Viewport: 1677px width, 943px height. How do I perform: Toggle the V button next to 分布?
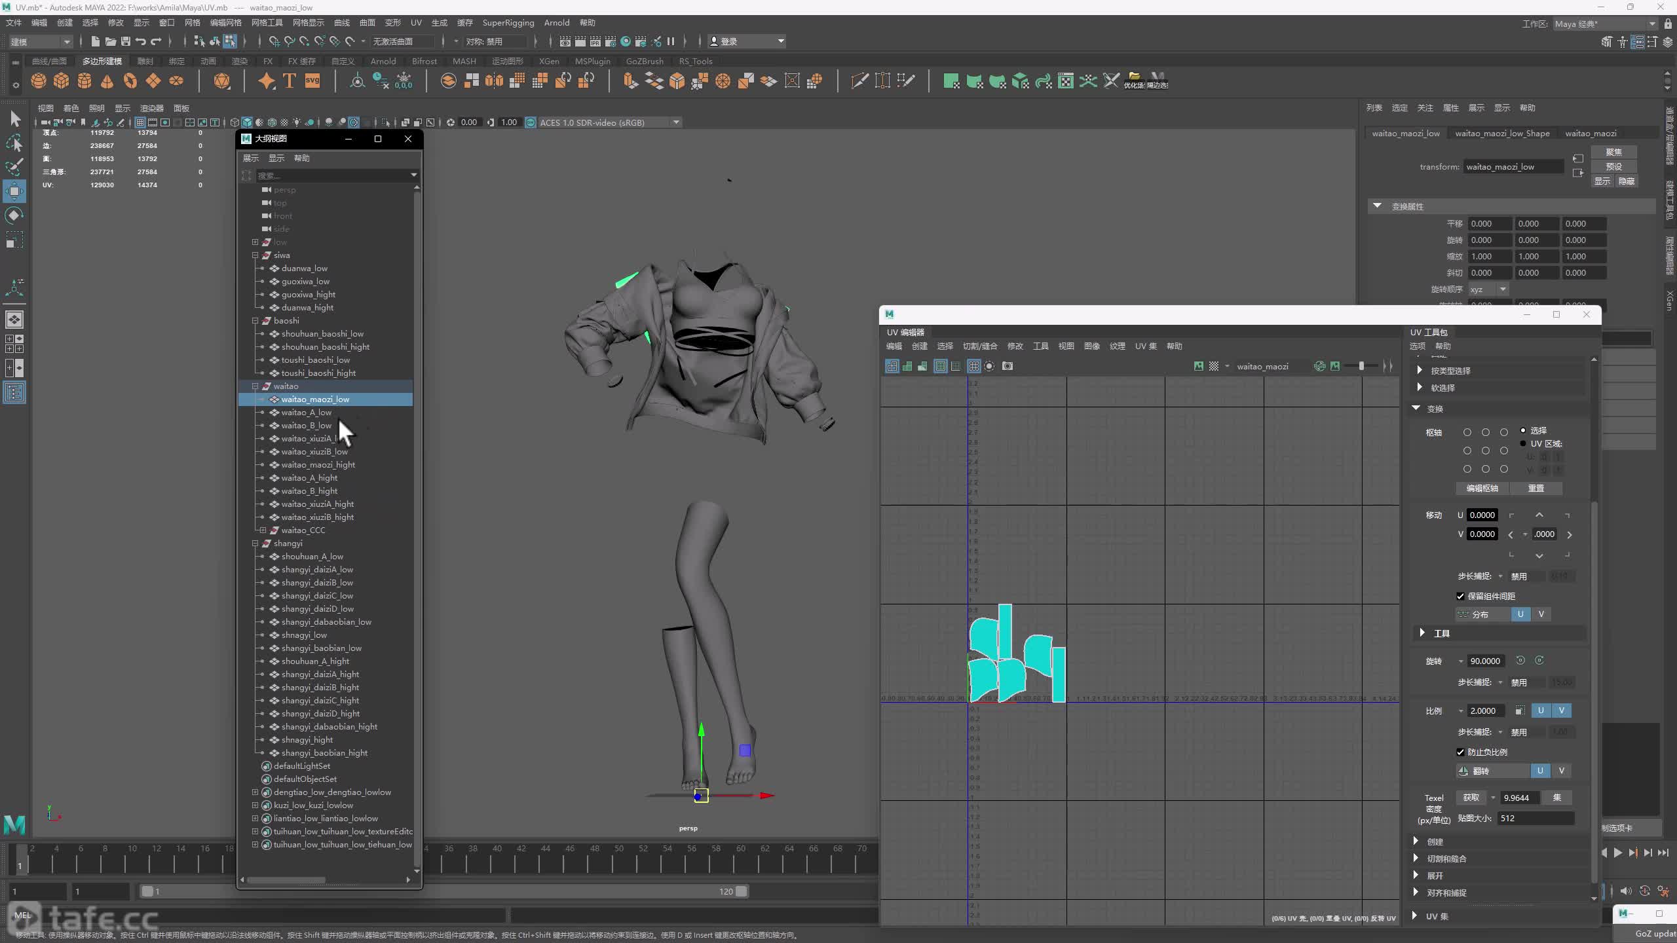tap(1541, 614)
